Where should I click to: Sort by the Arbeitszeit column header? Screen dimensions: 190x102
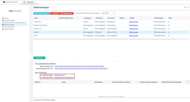tap(87, 18)
